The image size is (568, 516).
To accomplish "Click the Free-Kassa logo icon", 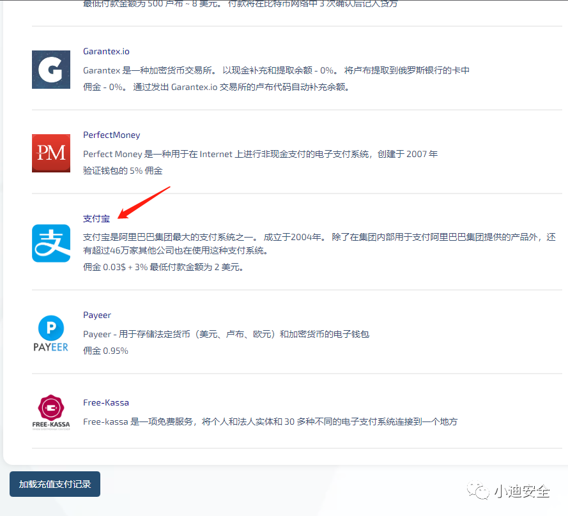I will (51, 412).
